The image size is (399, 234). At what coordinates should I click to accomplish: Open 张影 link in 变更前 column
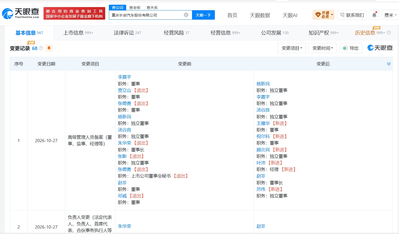122,156
